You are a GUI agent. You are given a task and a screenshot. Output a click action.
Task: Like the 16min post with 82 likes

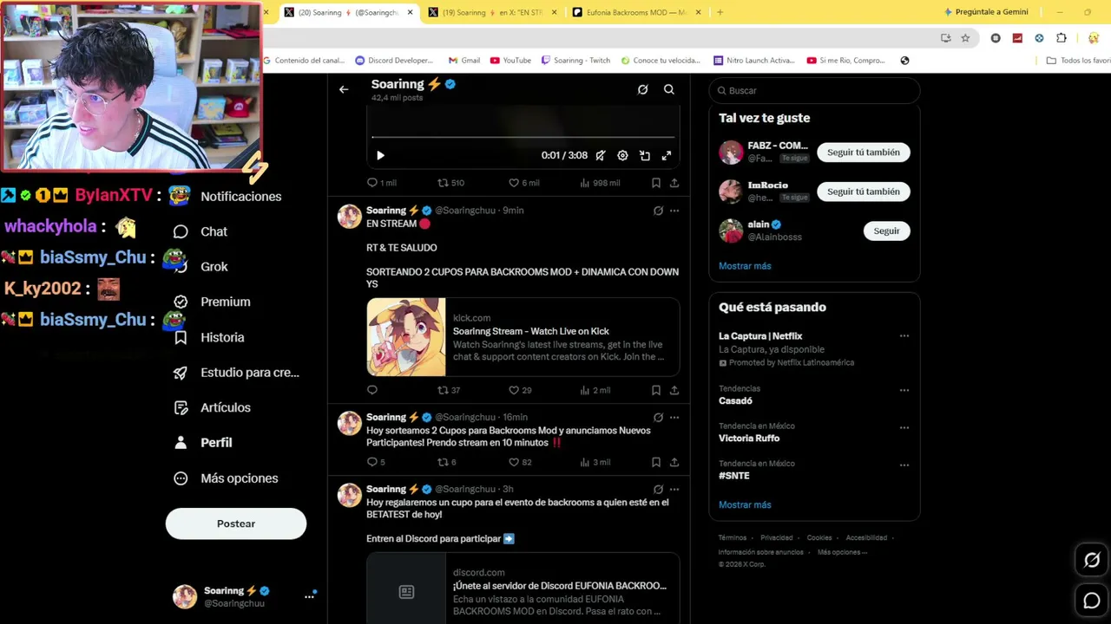coord(520,462)
